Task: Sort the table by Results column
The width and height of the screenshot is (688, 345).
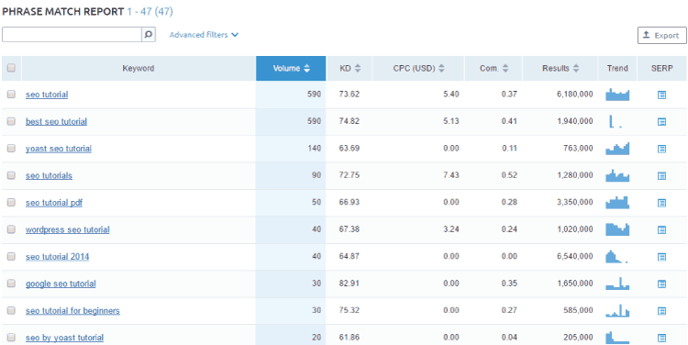Action: [560, 69]
